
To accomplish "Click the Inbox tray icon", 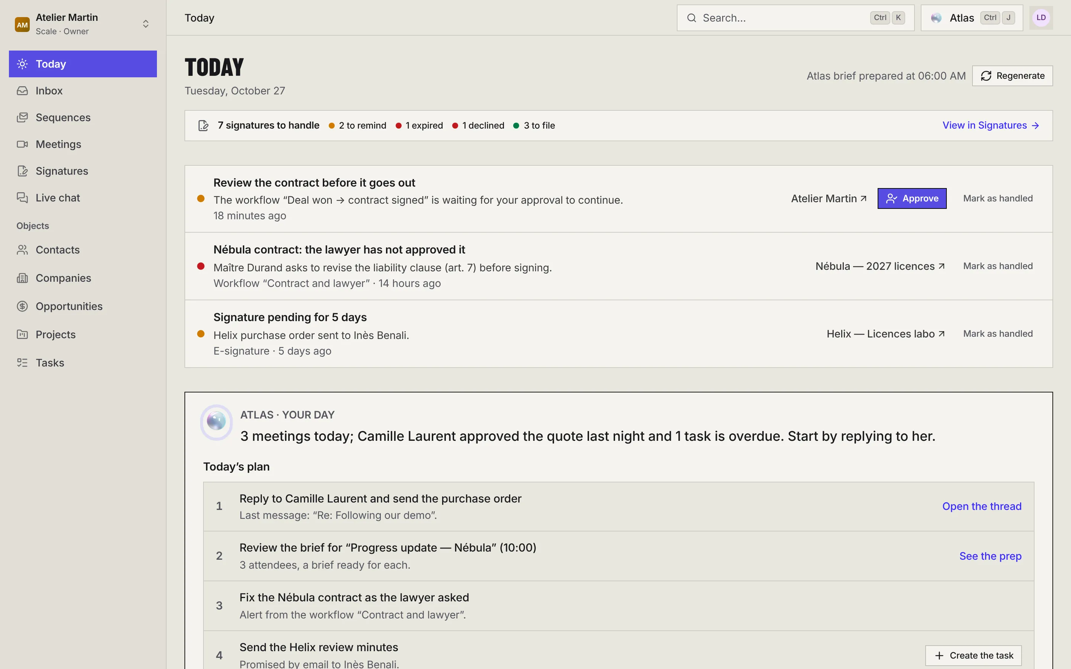I will point(22,91).
